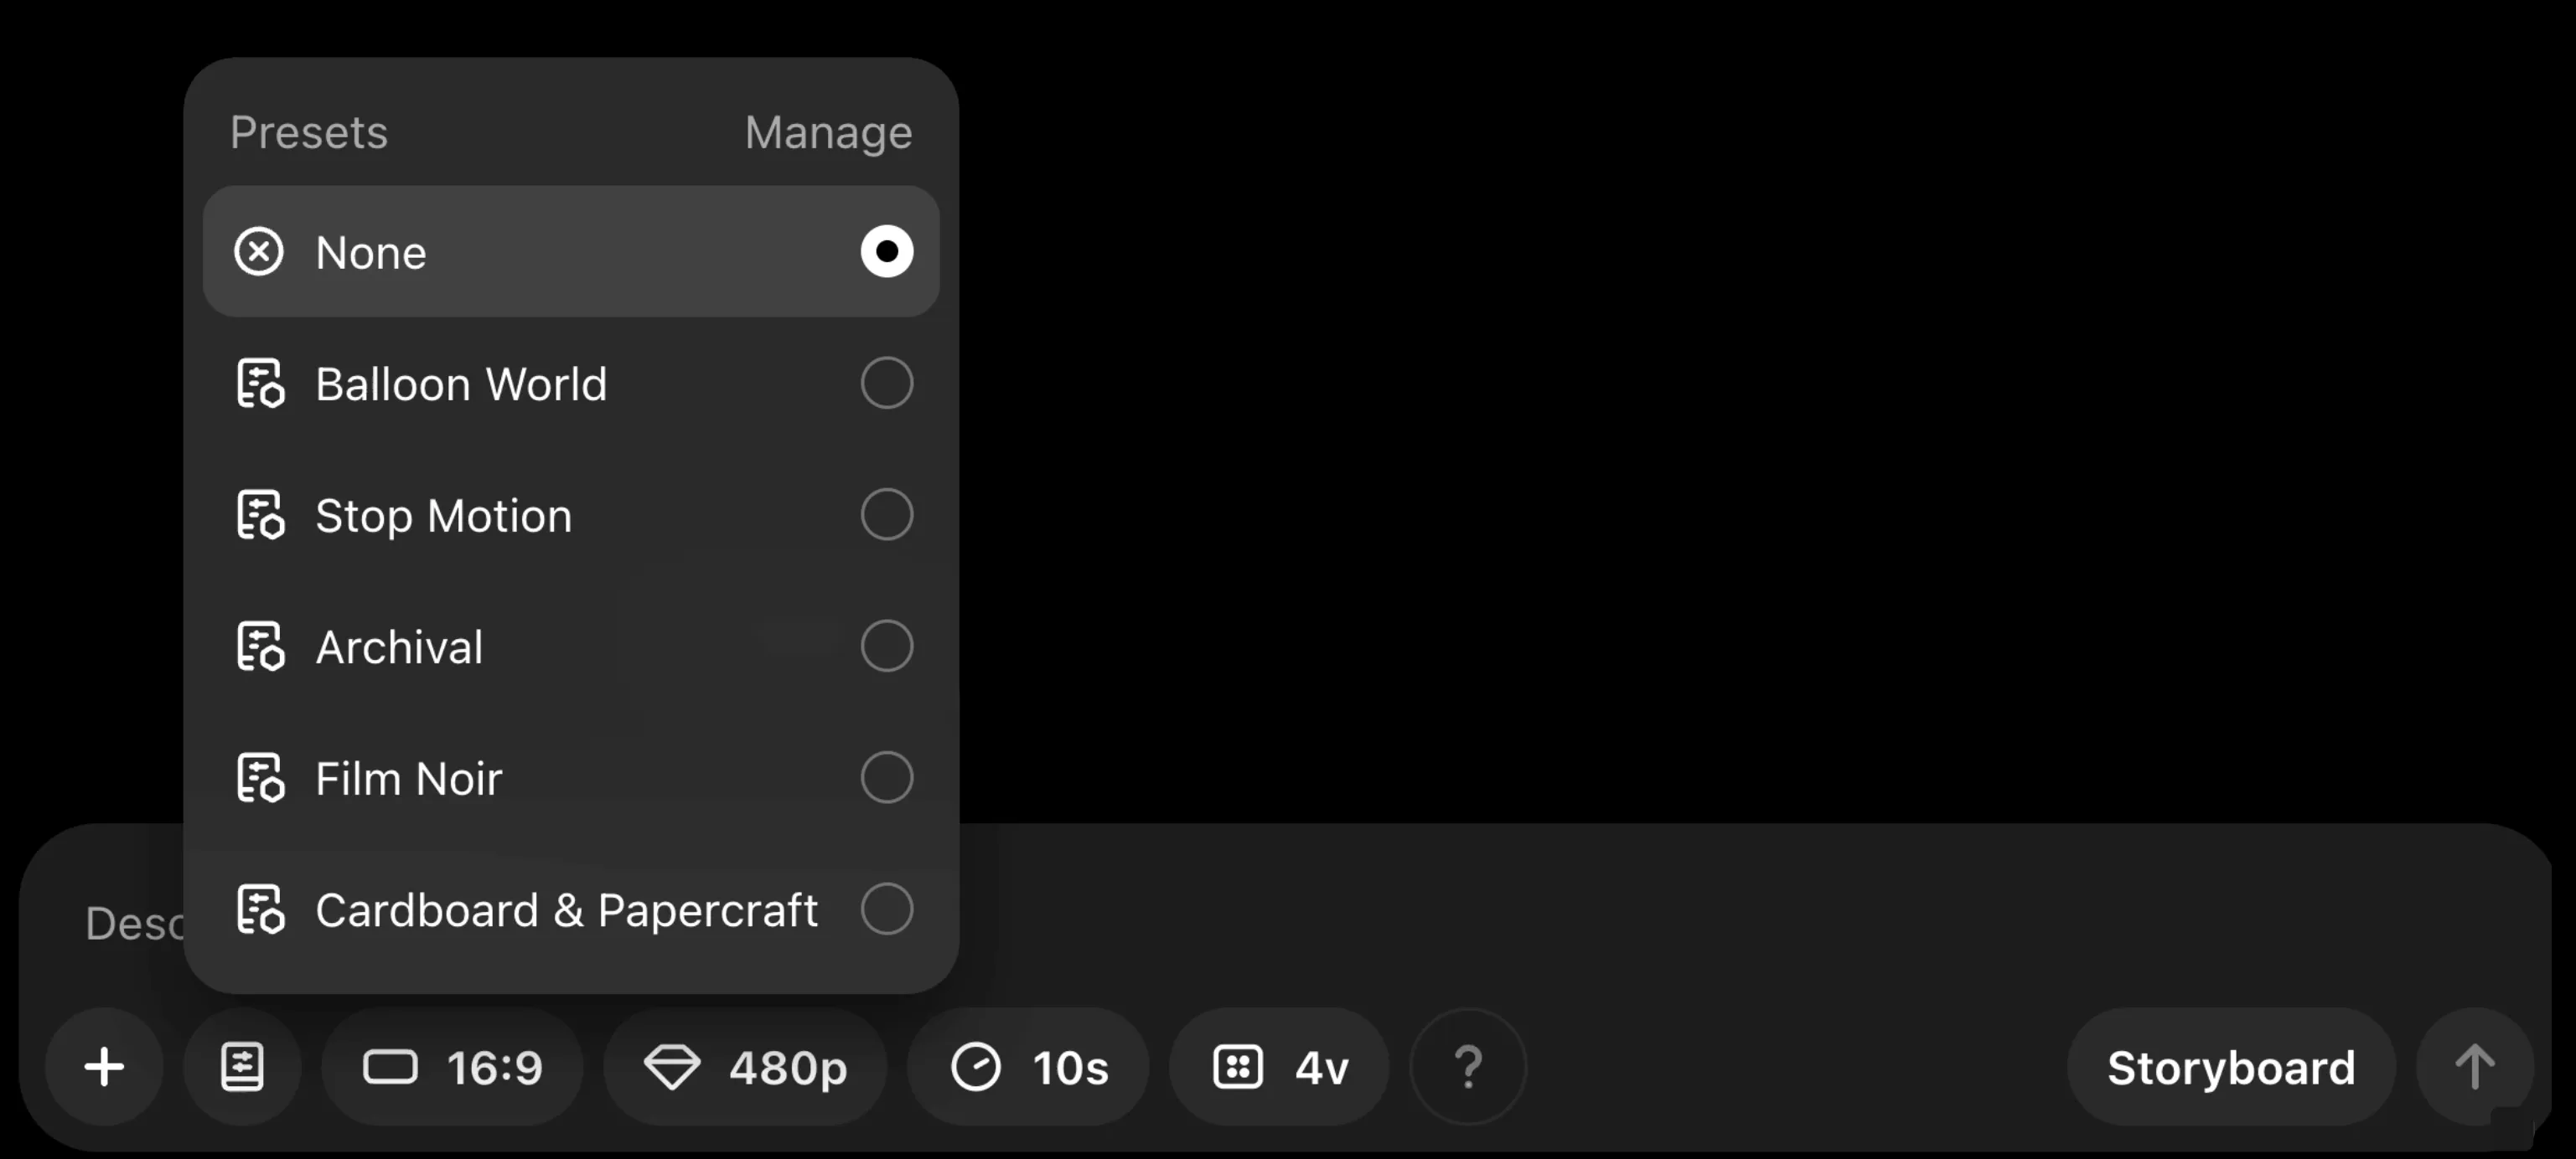Screen dimensions: 2576x1159
Task: Select the Balloon World radio button
Action: 886,384
